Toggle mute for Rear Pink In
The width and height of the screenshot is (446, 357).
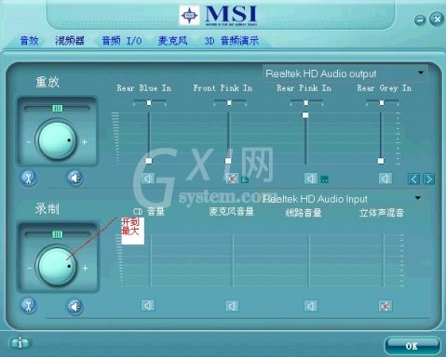tap(311, 178)
